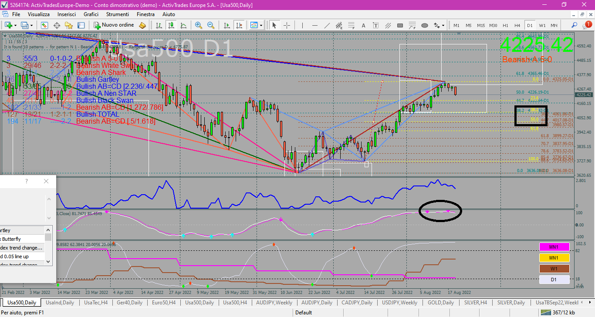Screen dimensions: 595x317
Task: Switch to H4 timeframe
Action: pyautogui.click(x=517, y=25)
